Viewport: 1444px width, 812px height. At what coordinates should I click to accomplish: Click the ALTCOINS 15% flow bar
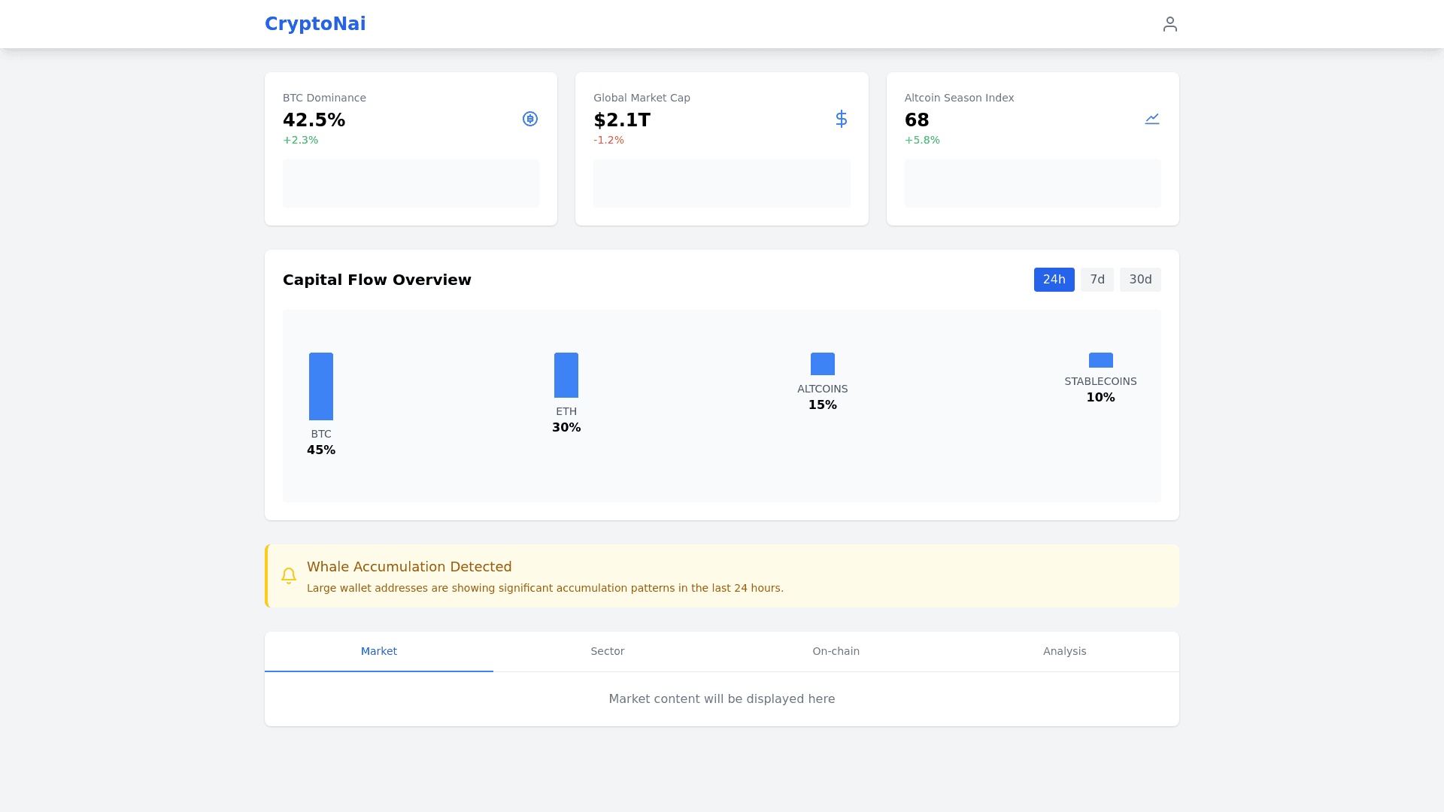tap(822, 364)
